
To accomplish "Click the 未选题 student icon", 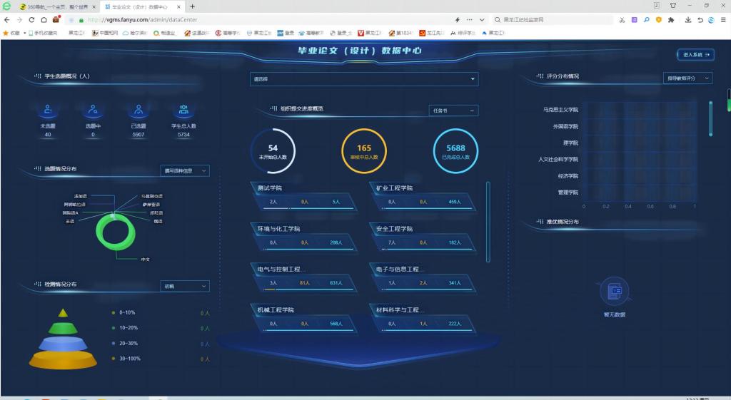I will [x=48, y=111].
